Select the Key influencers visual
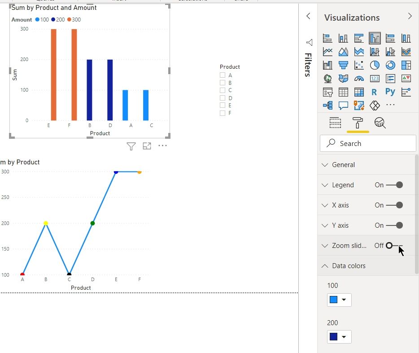This screenshot has height=353, width=419. click(406, 92)
